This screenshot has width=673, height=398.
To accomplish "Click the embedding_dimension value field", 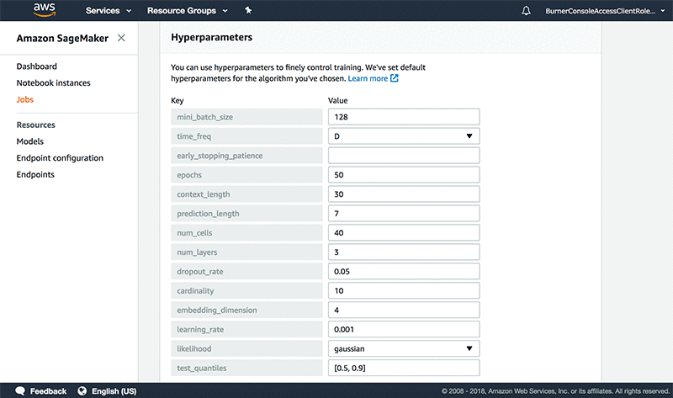I will [x=404, y=310].
